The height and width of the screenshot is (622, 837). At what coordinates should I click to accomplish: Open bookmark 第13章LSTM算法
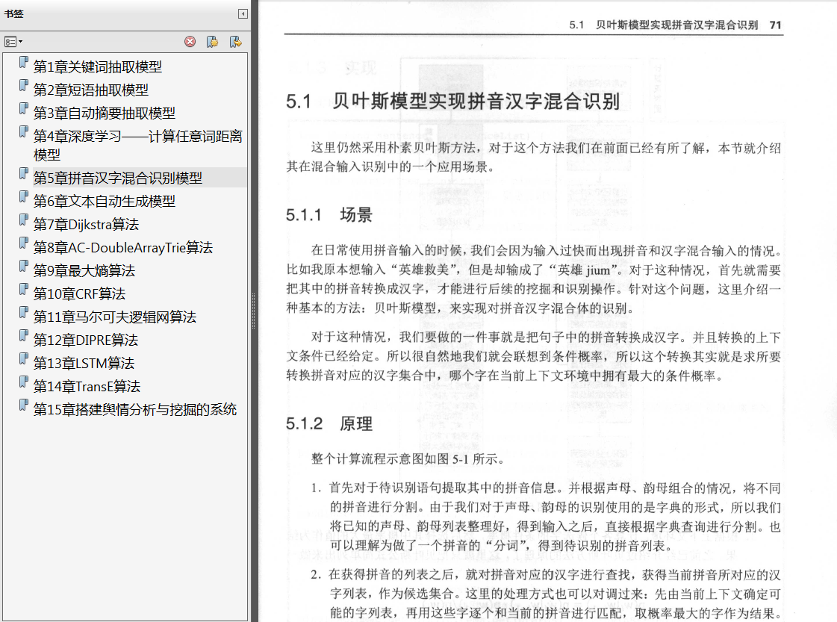tap(84, 363)
